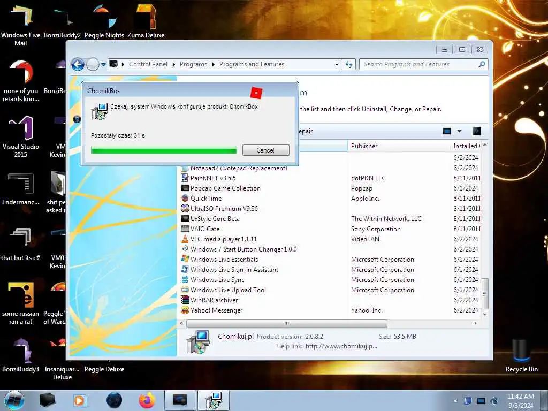Click Programs in the address breadcrumb
Screen dimensions: 548x411
pyautogui.click(x=193, y=64)
